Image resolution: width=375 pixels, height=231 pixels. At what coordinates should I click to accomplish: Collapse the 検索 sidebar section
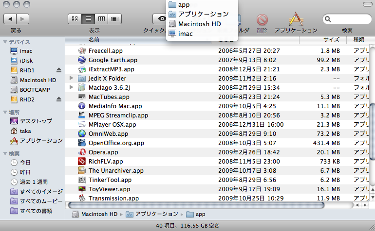tap(5, 154)
